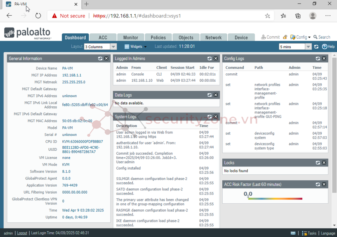The height and width of the screenshot is (237, 337).
Task: Close the Locks widget
Action: (x=324, y=163)
